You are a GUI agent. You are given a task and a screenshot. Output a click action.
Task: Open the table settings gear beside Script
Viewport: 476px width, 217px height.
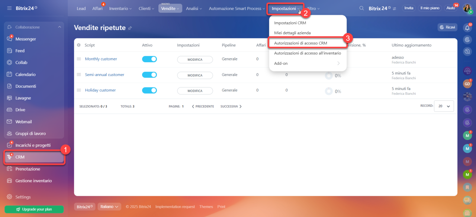coord(78,45)
